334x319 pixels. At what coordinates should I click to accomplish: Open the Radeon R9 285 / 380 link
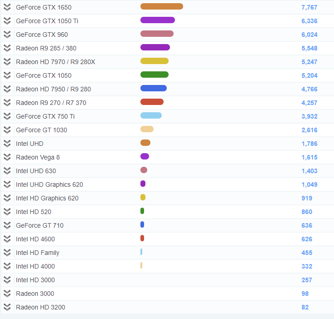(x=46, y=48)
